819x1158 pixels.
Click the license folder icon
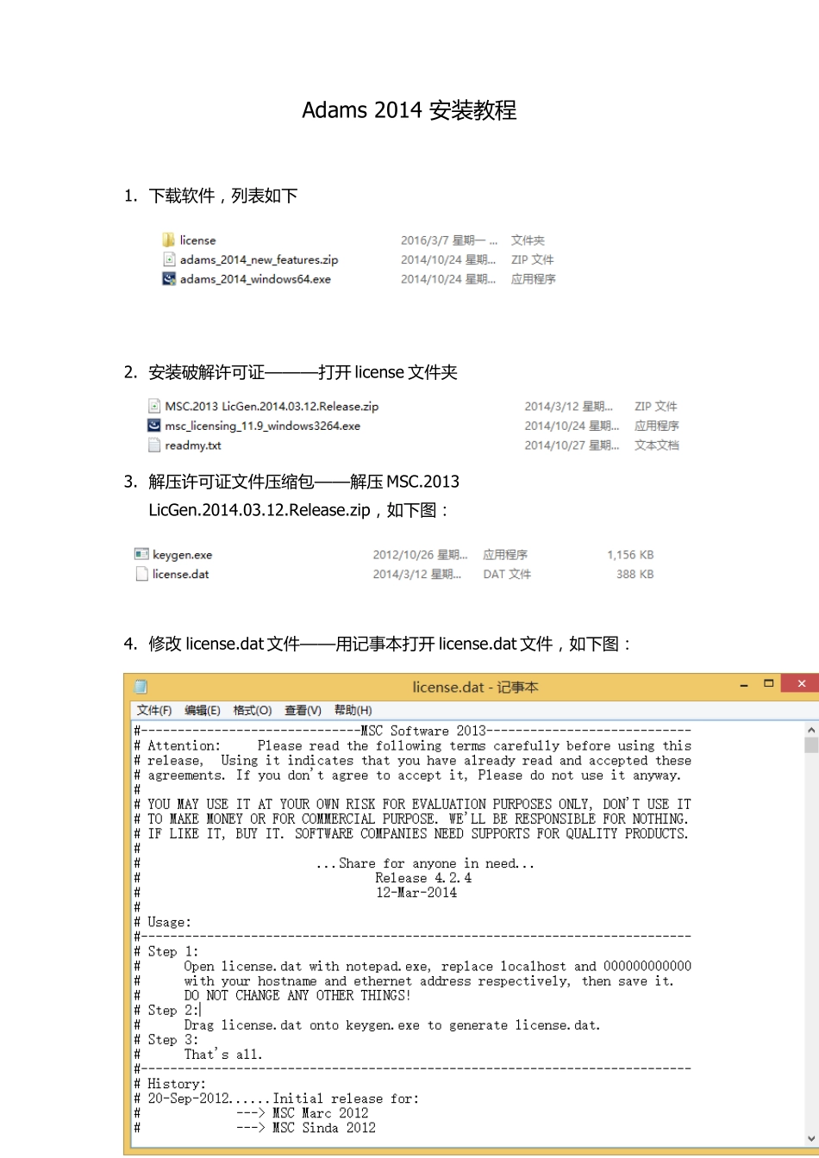coord(168,240)
